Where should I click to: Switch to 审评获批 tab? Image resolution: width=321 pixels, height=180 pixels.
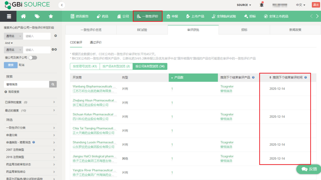click(x=193, y=30)
